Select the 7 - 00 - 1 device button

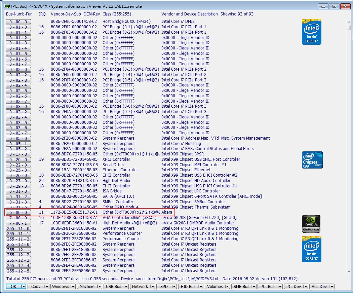[18, 223]
